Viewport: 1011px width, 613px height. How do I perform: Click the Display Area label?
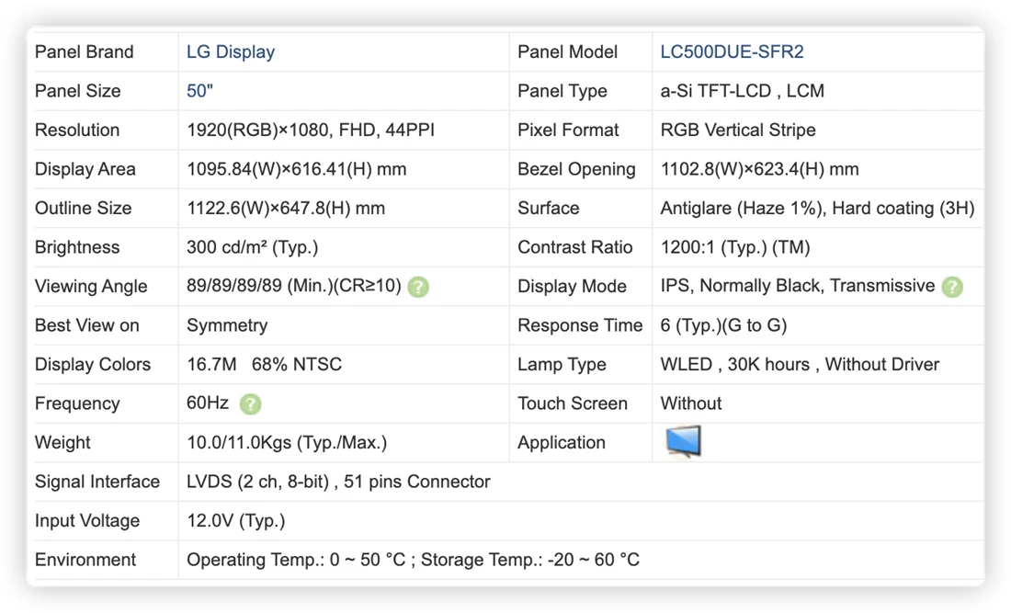tap(85, 169)
